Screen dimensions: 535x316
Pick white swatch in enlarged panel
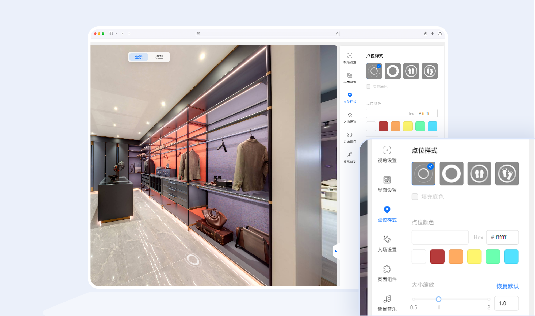click(x=419, y=257)
